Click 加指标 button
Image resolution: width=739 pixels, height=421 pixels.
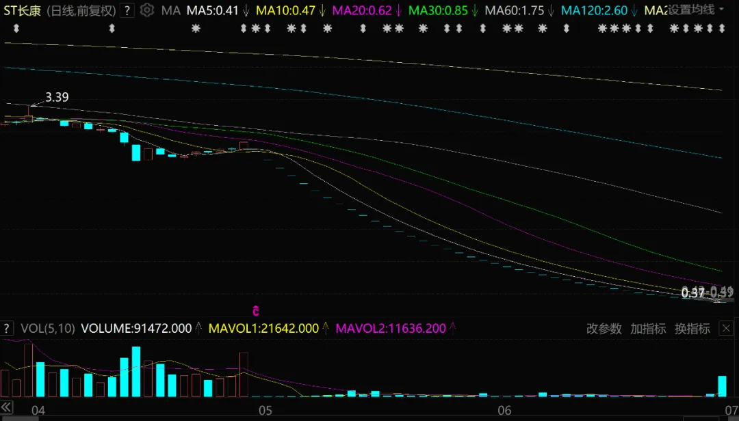[x=648, y=329]
